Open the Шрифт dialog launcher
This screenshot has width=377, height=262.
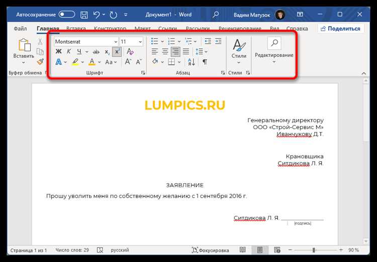pyautogui.click(x=143, y=72)
